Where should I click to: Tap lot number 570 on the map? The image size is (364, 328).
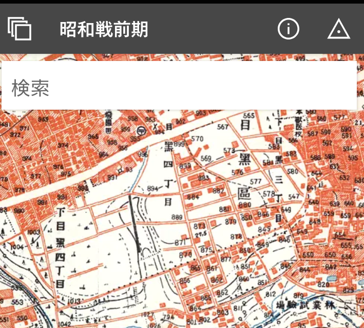click(x=197, y=138)
